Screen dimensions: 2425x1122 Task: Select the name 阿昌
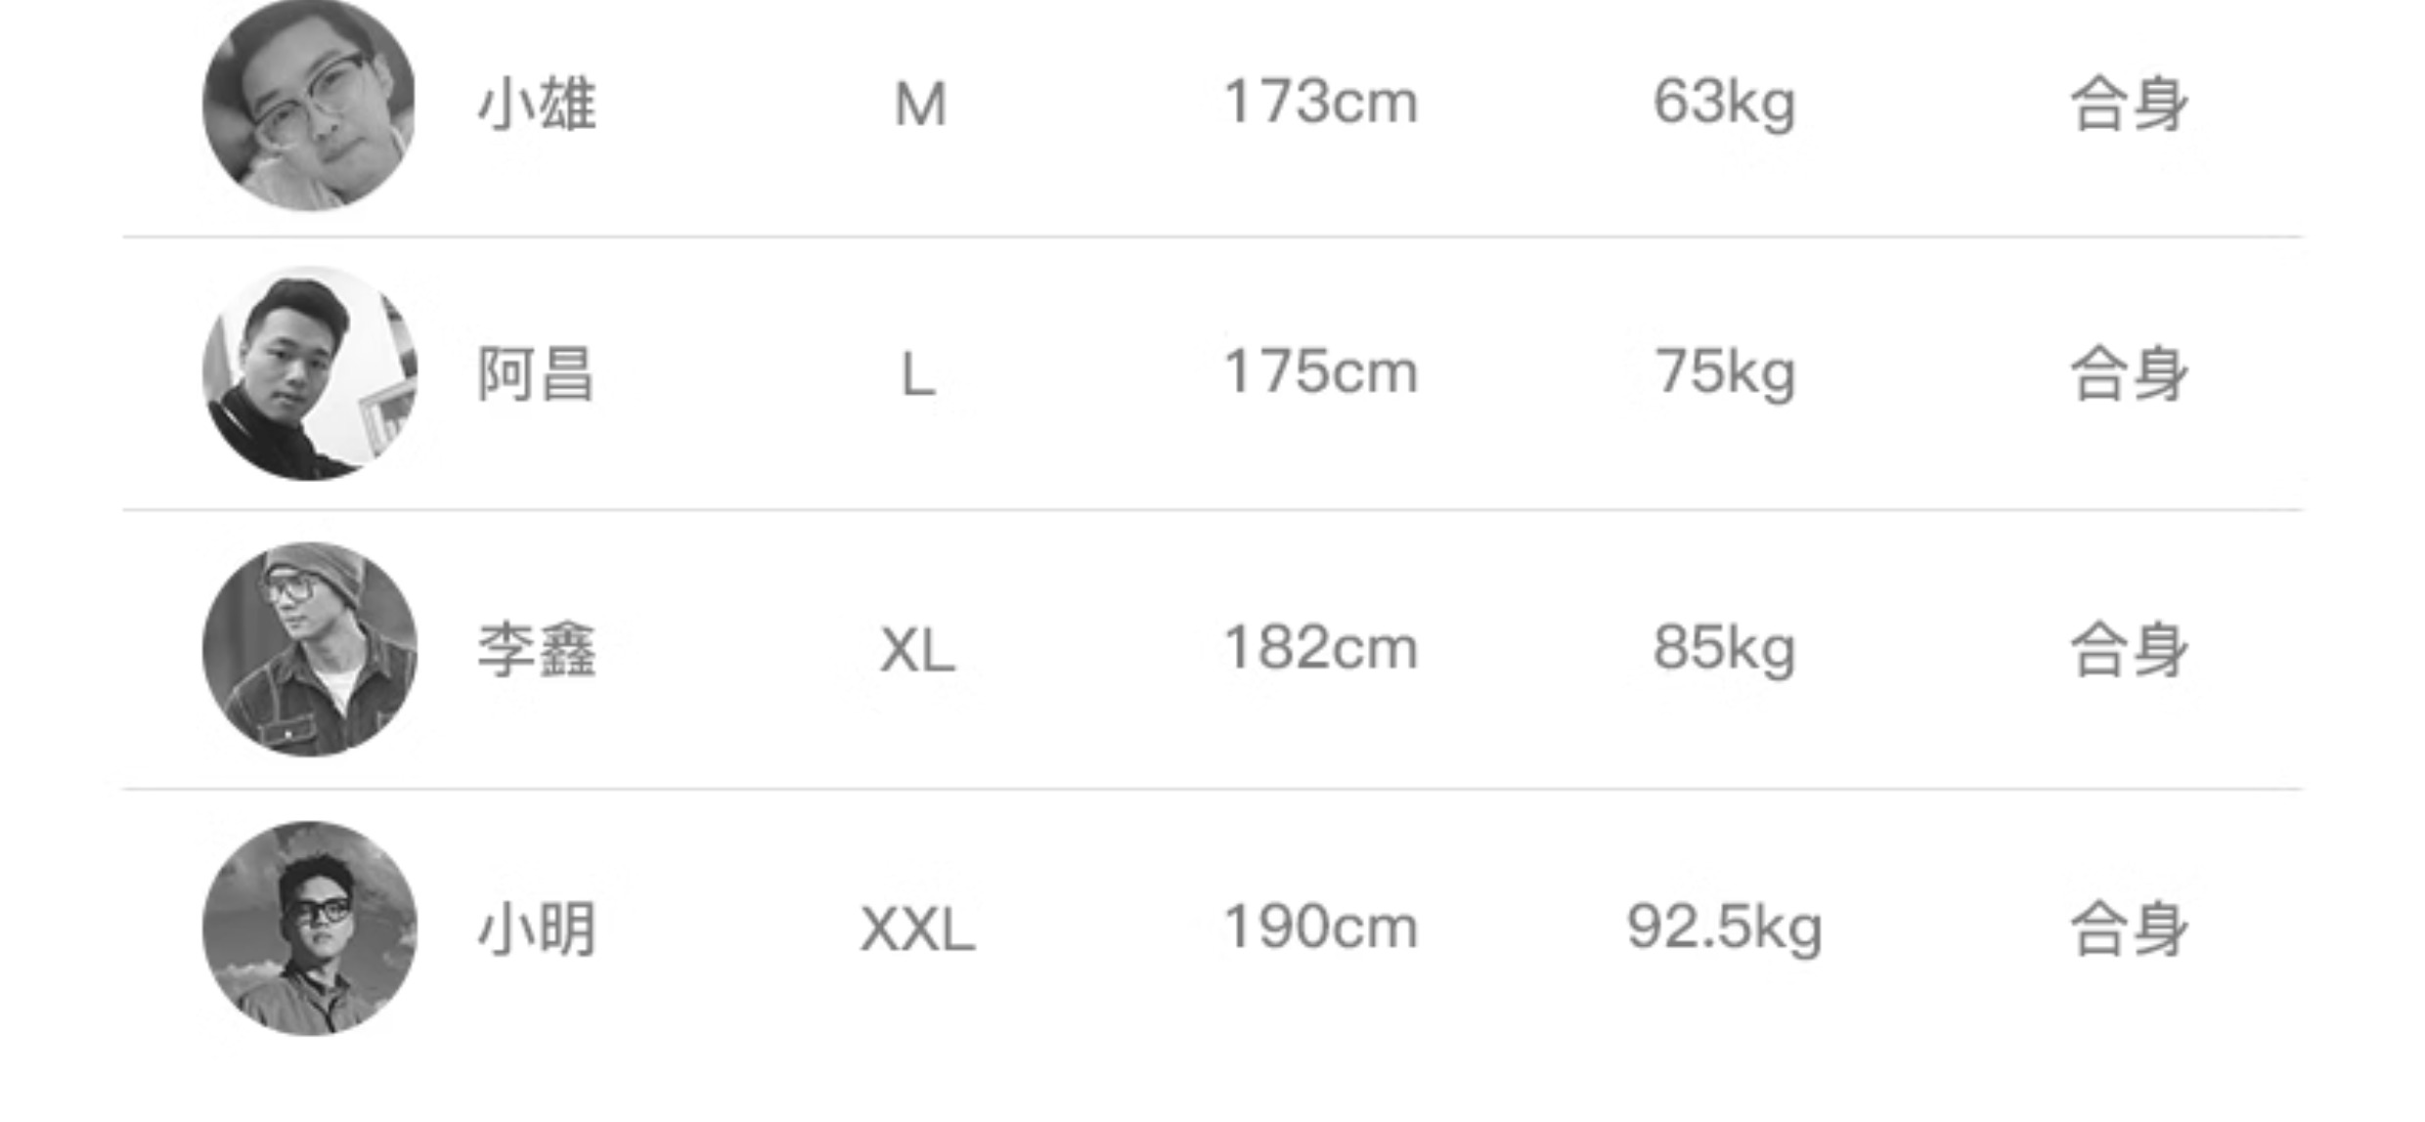click(x=536, y=373)
